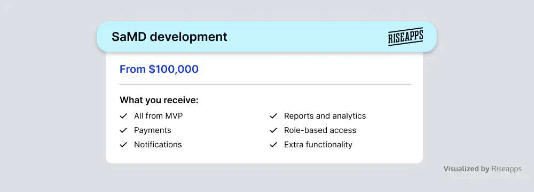The height and width of the screenshot is (192, 534).
Task: Click the checkmark beside Extra functionality
Action: point(273,145)
